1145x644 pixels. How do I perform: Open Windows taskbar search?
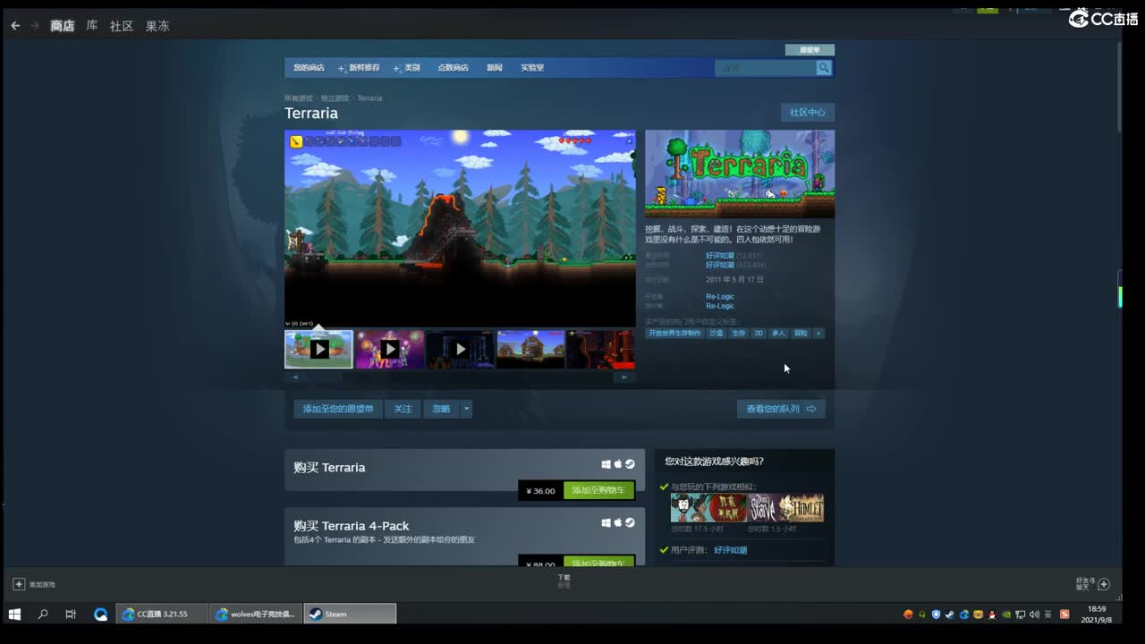pos(42,614)
